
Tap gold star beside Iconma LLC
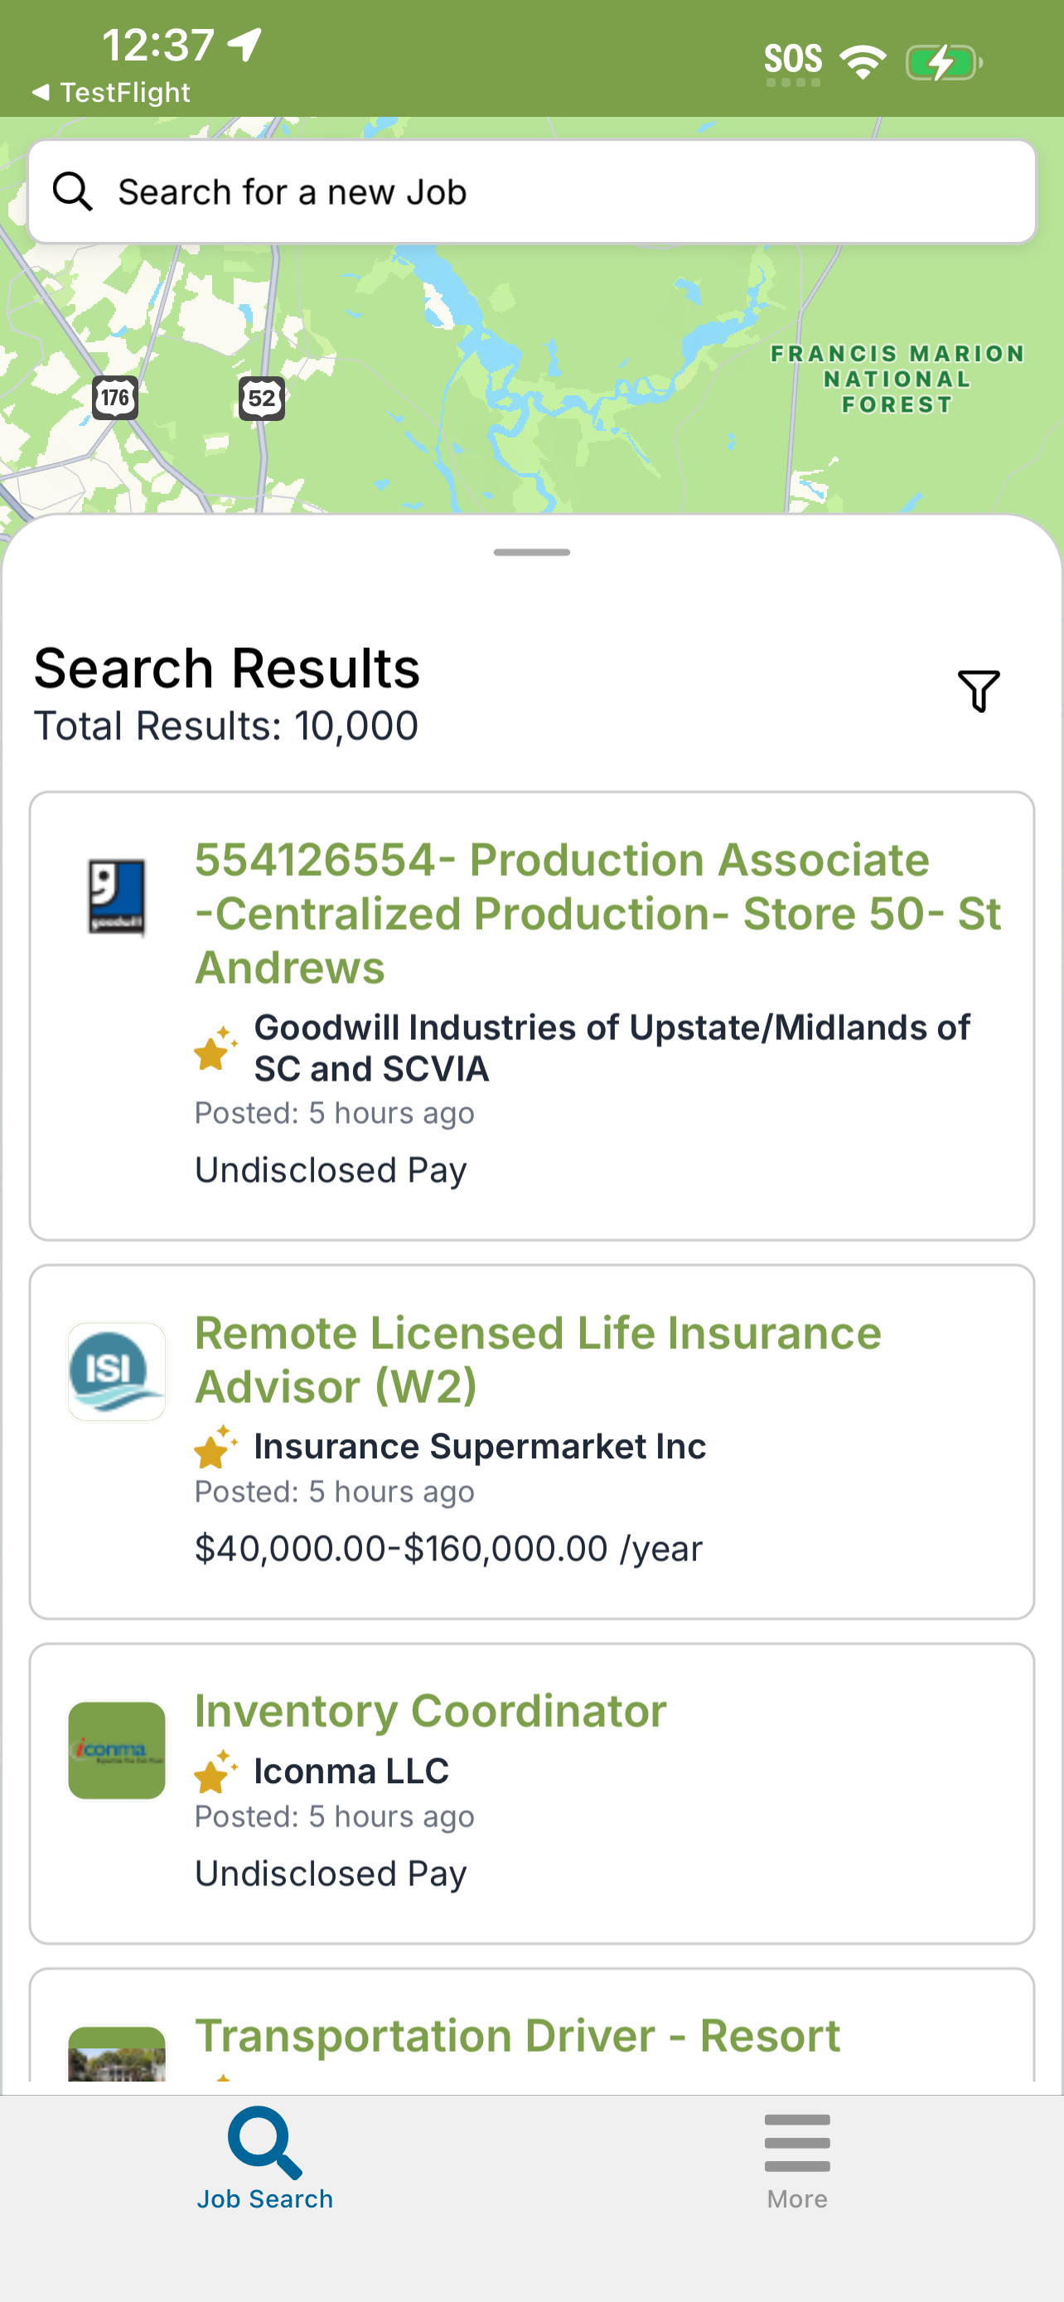click(216, 1771)
